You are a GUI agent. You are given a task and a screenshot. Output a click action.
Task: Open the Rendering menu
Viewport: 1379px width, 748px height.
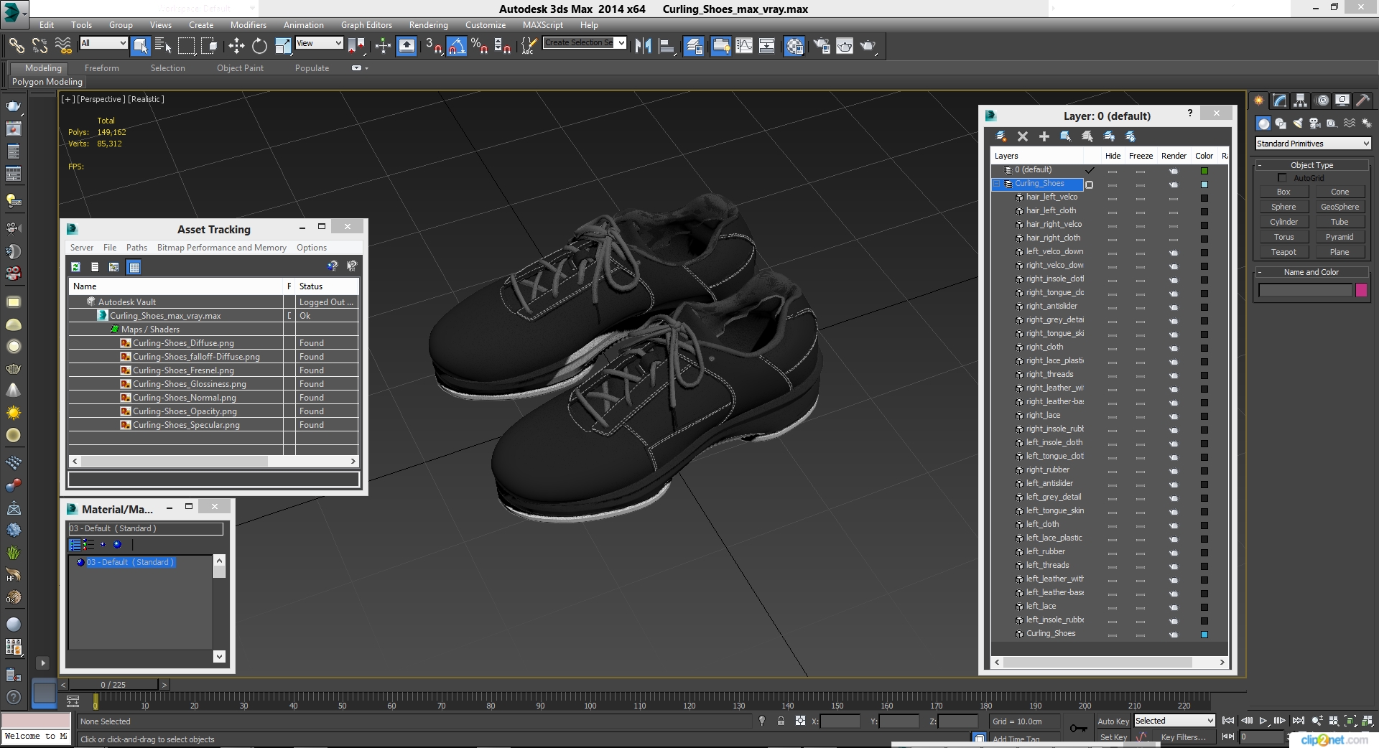tap(428, 25)
